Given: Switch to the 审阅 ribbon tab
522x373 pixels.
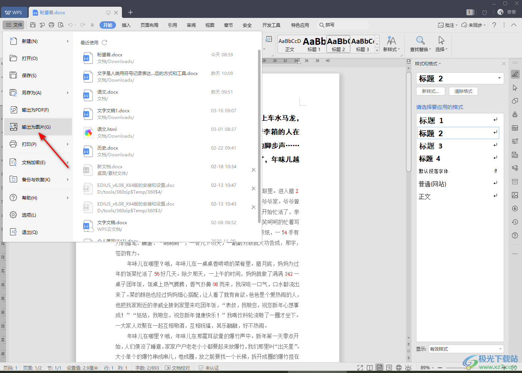Looking at the screenshot, I should click(191, 25).
